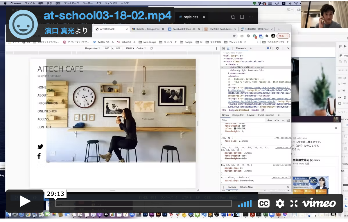The image size is (348, 222).
Task: Open DevTools settings gear
Action: point(277,48)
